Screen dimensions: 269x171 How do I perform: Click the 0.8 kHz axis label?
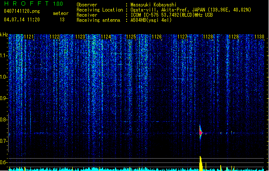tap(3, 120)
